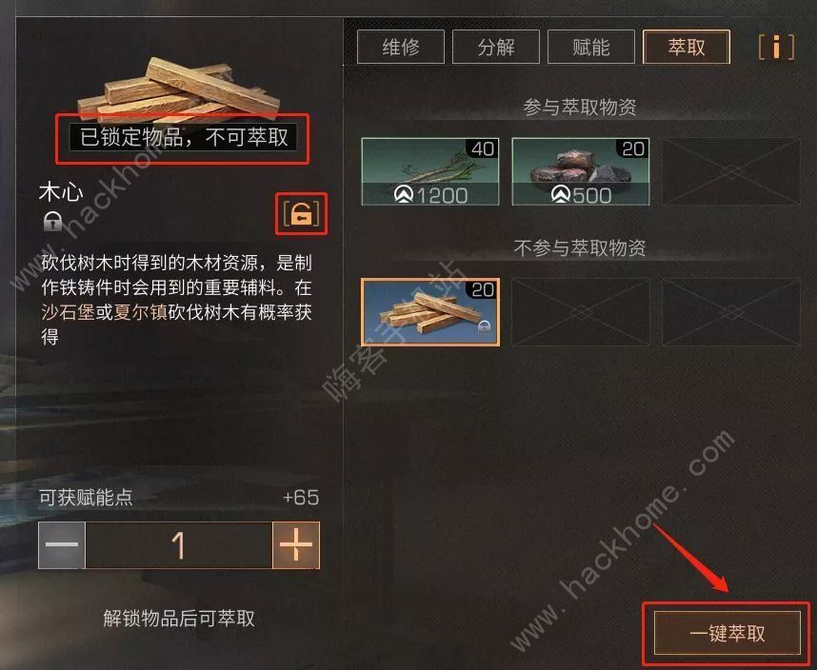
Task: Select the branch material with 1200 points
Action: [x=429, y=171]
